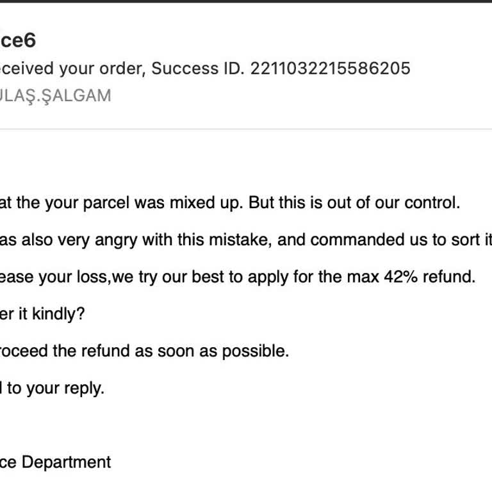Click the horizontal divider under the email header

[246, 129]
